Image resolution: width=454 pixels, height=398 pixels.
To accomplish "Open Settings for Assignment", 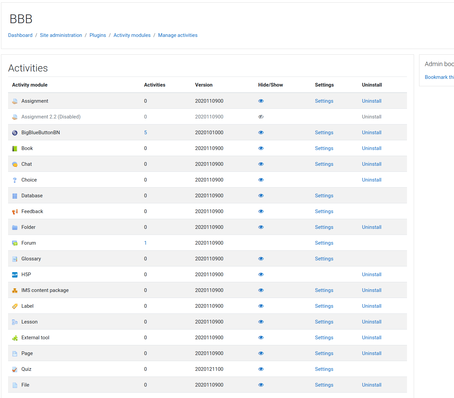I will (x=324, y=101).
